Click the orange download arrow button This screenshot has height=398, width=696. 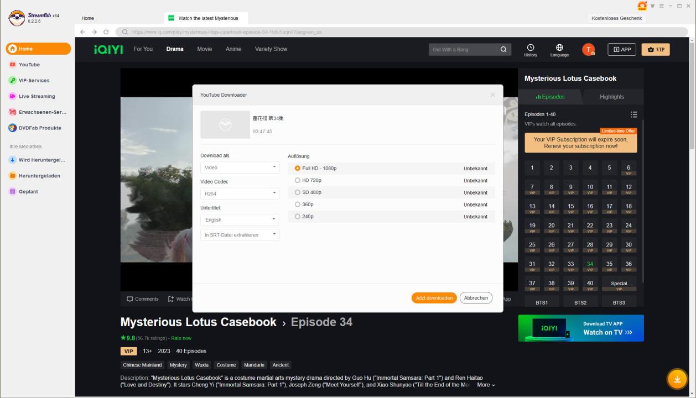(x=677, y=379)
